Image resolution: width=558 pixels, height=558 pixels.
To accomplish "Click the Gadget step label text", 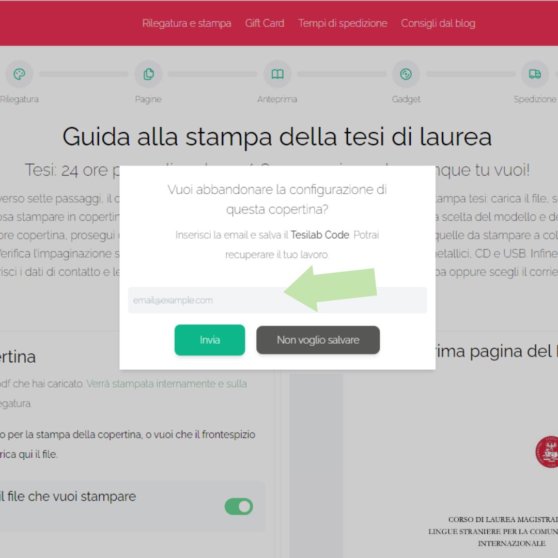I will (x=406, y=99).
